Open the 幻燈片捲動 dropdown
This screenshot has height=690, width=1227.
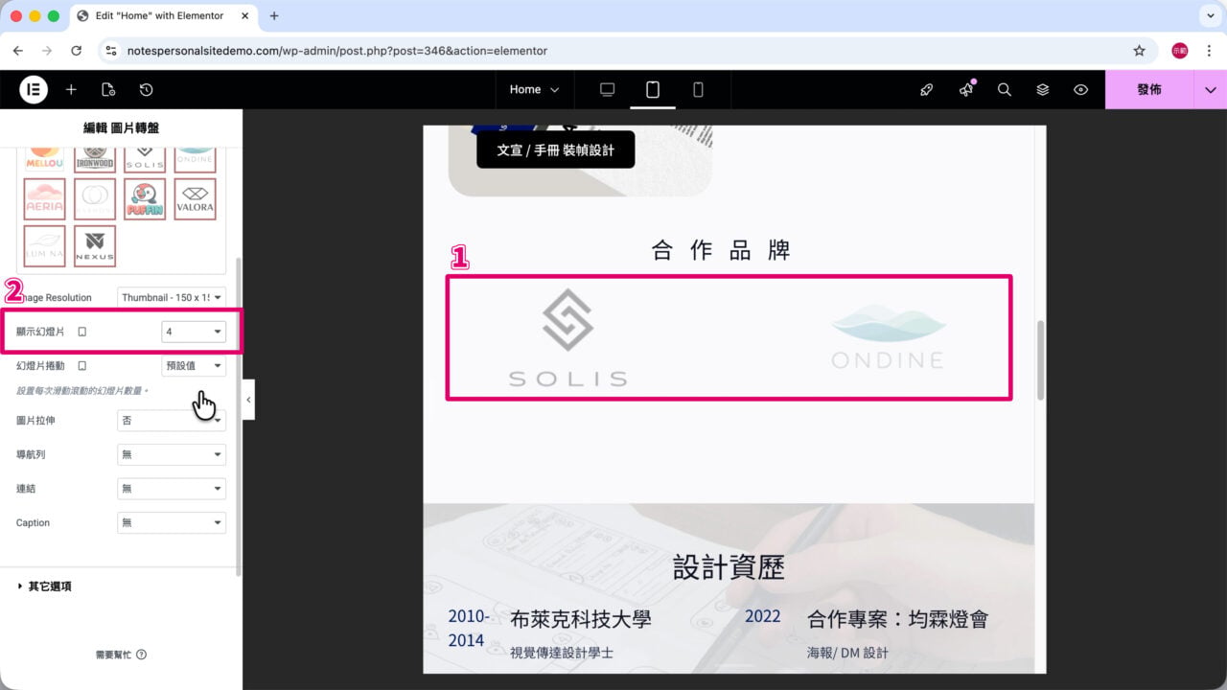coord(194,366)
